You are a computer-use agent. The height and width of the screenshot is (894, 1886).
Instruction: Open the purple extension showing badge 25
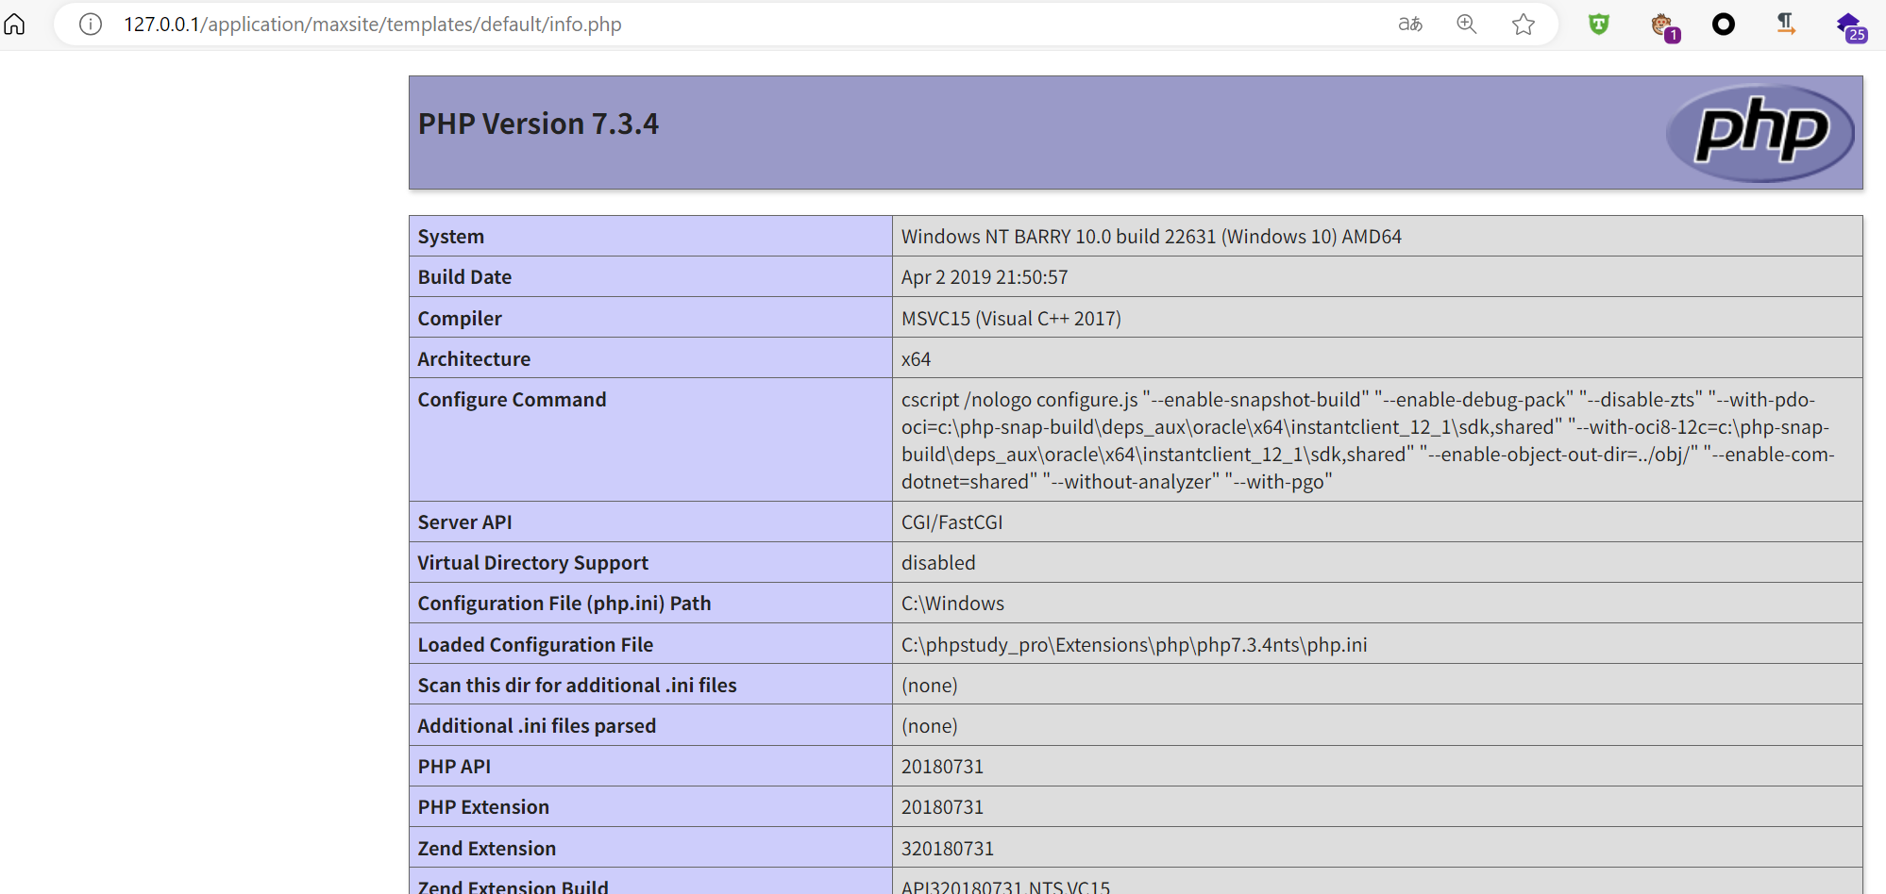(x=1849, y=25)
